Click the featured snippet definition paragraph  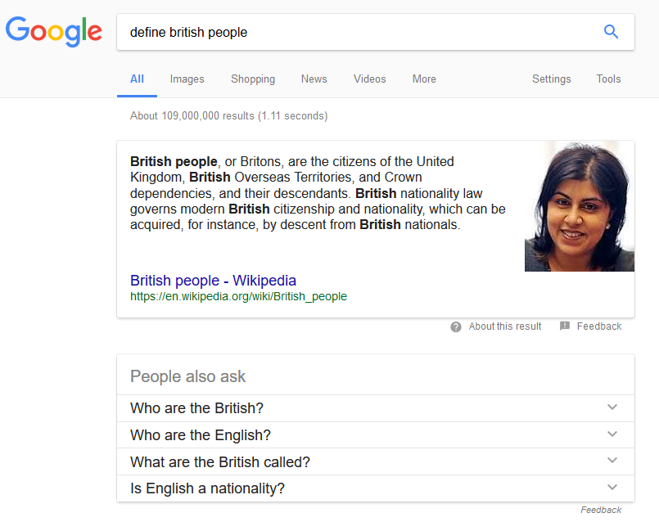point(318,193)
